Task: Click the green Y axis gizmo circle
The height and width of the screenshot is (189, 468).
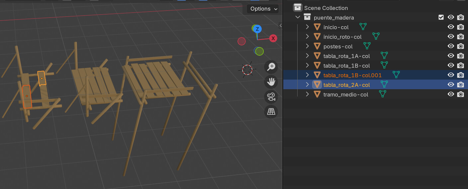Action: 260,51
